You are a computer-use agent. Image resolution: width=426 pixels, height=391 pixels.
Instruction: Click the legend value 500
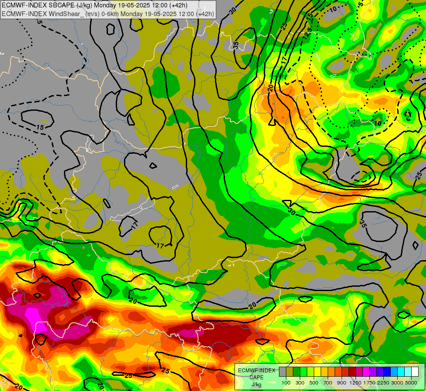pos(314,383)
